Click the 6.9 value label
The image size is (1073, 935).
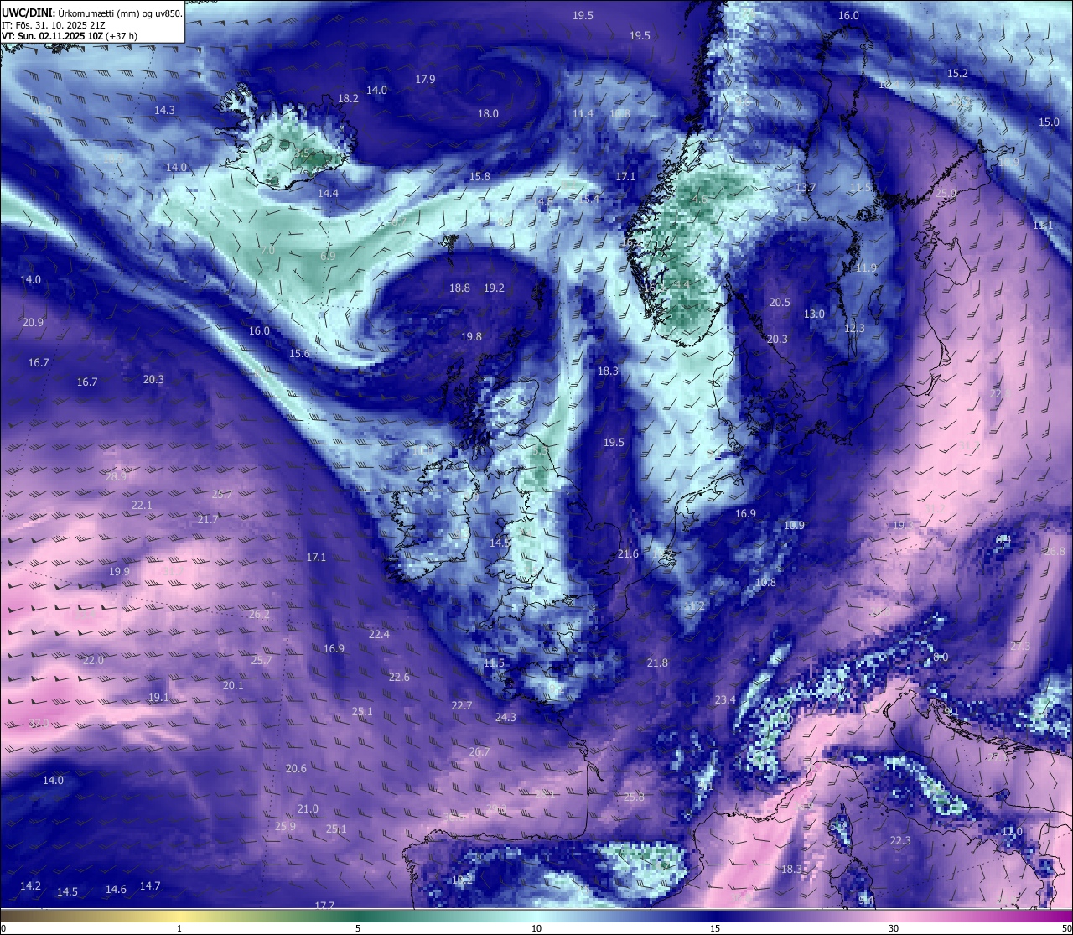tap(328, 257)
